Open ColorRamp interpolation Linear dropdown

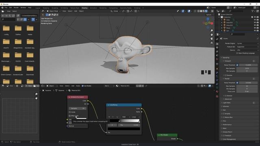135,117
